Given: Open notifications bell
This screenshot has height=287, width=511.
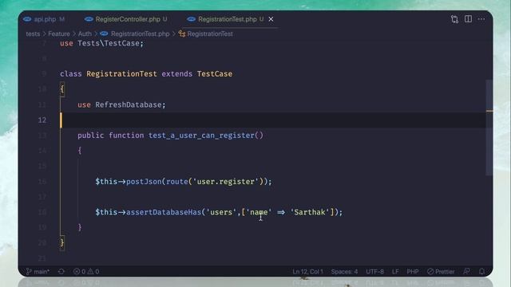Looking at the screenshot, I should 481,271.
